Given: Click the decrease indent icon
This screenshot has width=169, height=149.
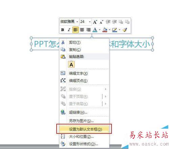Looking at the screenshot, I should [x=108, y=22].
